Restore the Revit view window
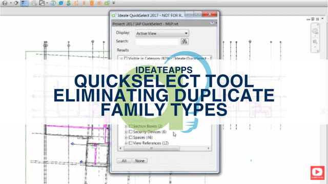Screen dimensions: 328x184 tap(313, 19)
